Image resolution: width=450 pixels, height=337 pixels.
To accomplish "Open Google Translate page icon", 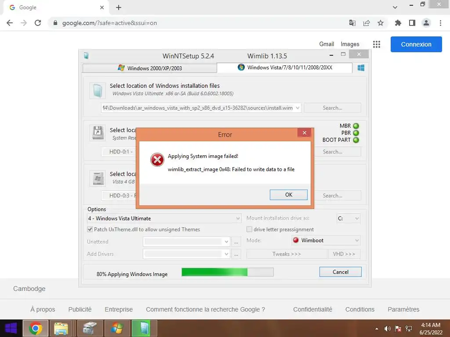I will [352, 23].
